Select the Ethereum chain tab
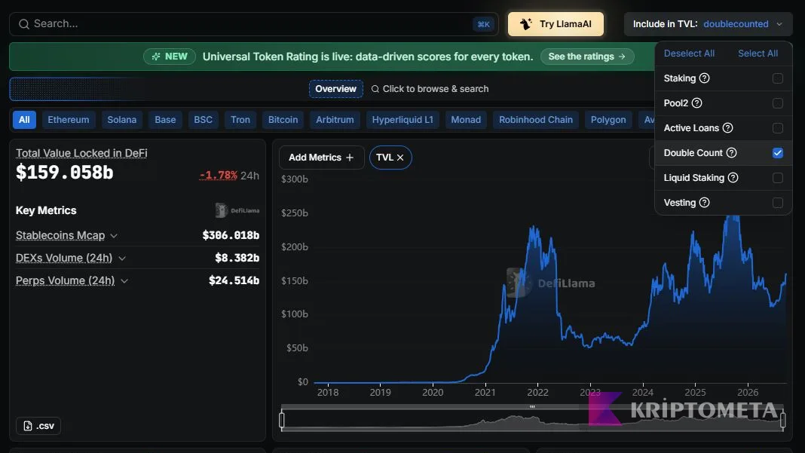 69,120
